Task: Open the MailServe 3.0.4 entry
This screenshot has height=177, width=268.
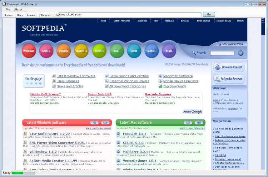Action: point(135,152)
